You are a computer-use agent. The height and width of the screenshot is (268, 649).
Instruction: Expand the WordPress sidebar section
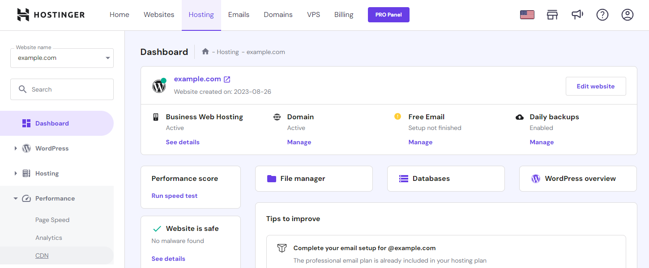click(16, 148)
